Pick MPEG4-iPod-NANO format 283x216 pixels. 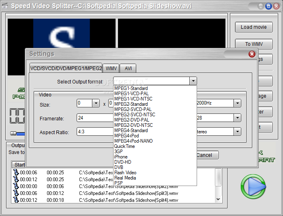(x=155, y=141)
